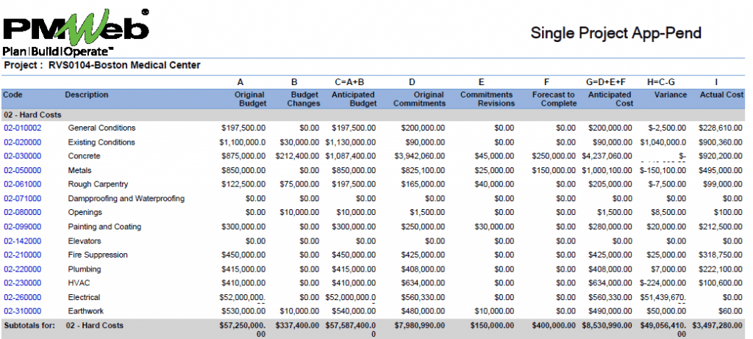Open cost code 02-220000 link
This screenshot has height=339, width=753.
click(x=23, y=269)
